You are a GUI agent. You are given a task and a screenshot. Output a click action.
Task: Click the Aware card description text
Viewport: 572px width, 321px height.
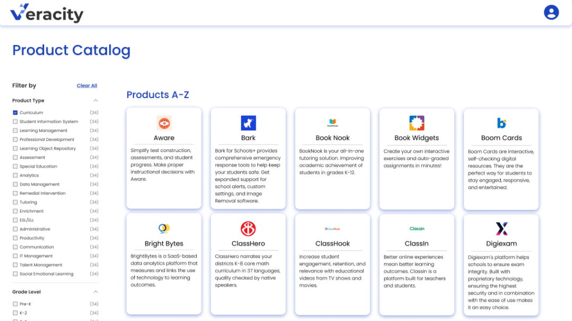point(163,165)
